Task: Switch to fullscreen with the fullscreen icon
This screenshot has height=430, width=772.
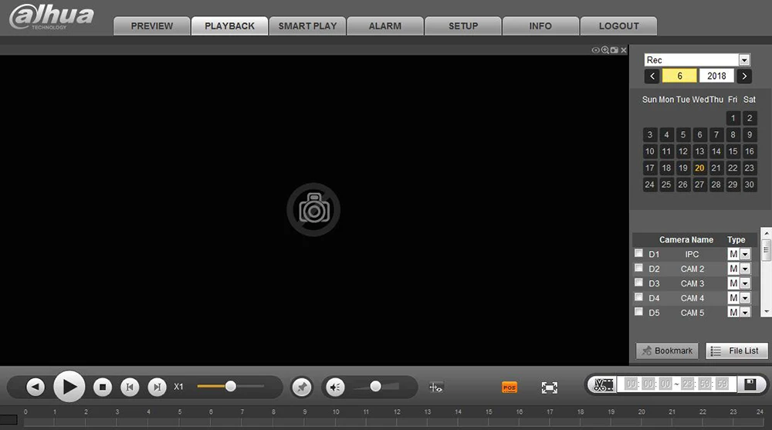Action: (x=550, y=388)
